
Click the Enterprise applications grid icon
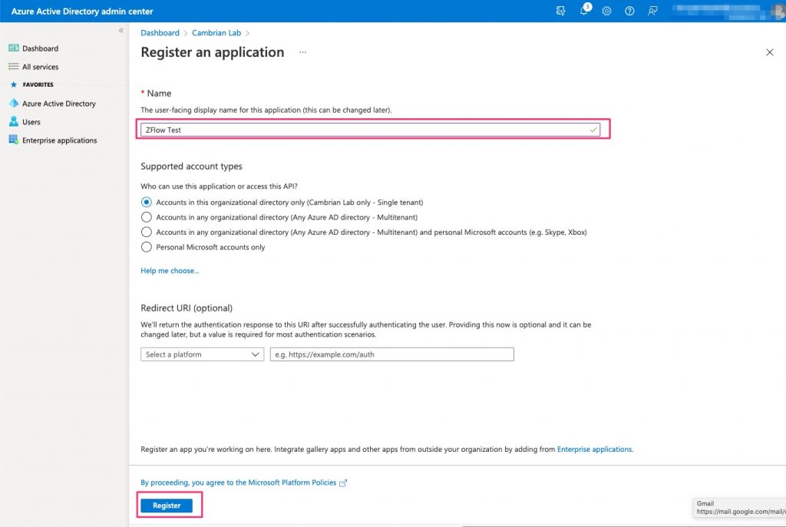(14, 140)
